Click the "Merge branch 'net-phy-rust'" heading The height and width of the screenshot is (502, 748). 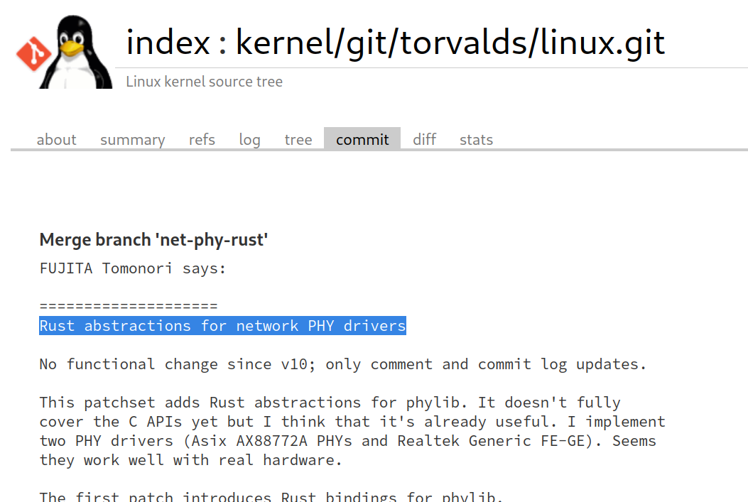pyautogui.click(x=153, y=240)
